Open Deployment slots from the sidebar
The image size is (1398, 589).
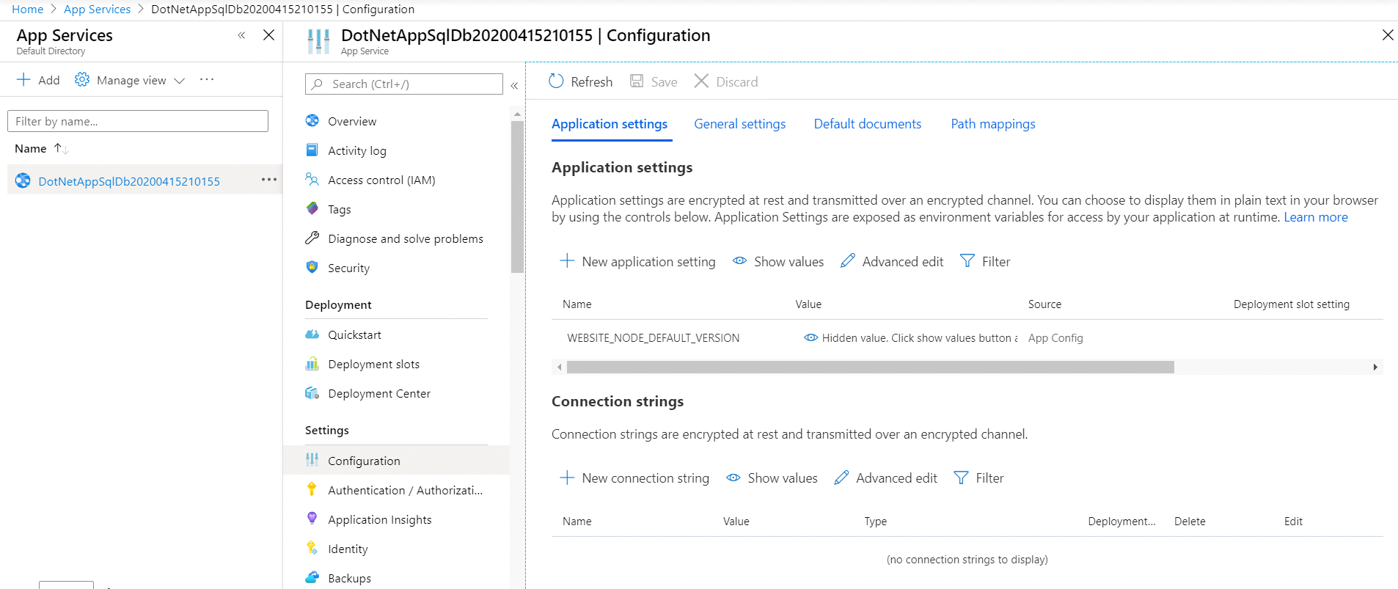(x=373, y=364)
